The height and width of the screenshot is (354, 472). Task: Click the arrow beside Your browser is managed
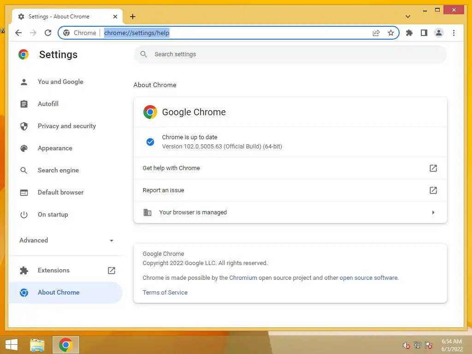(433, 212)
